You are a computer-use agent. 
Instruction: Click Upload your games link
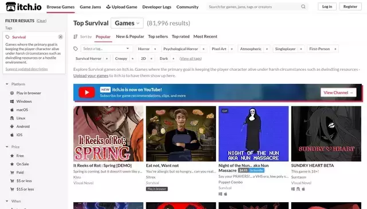(x=91, y=75)
